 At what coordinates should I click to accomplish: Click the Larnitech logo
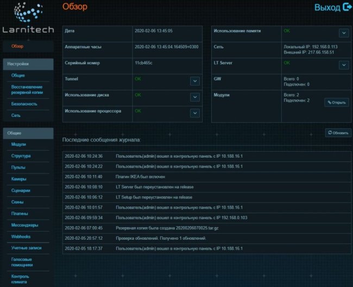[27, 18]
